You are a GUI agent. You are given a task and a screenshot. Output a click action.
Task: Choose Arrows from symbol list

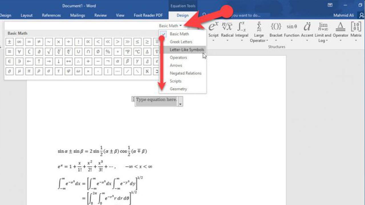pyautogui.click(x=182, y=65)
